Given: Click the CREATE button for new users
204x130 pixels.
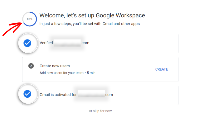Looking at the screenshot, I should click(162, 69).
